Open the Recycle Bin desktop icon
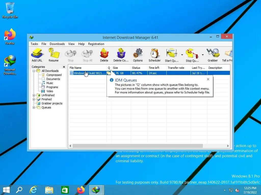The image size is (261, 195). [10, 10]
